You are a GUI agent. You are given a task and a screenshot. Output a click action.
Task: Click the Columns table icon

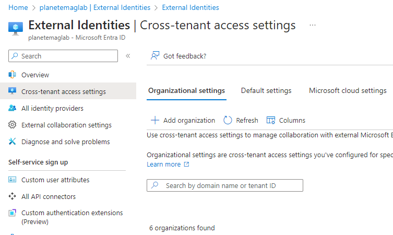point(271,120)
